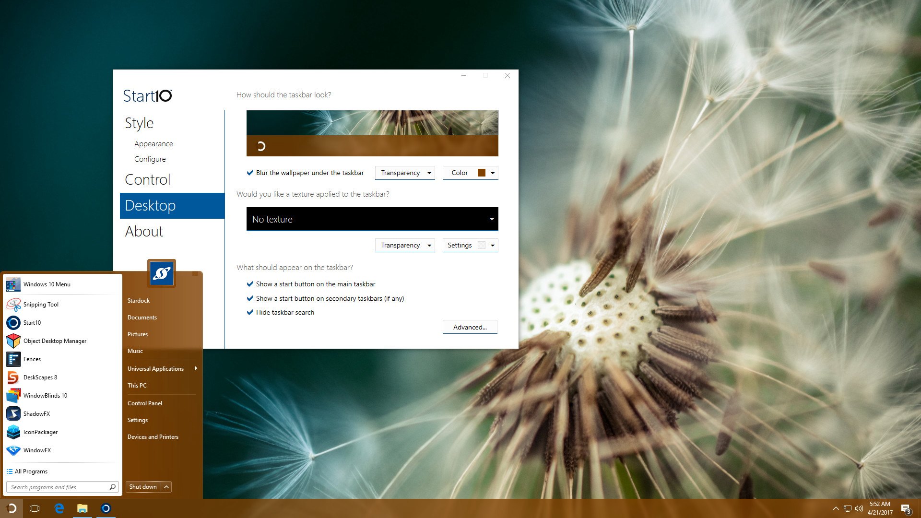Launch Snipping Tool from the start menu

coord(41,304)
